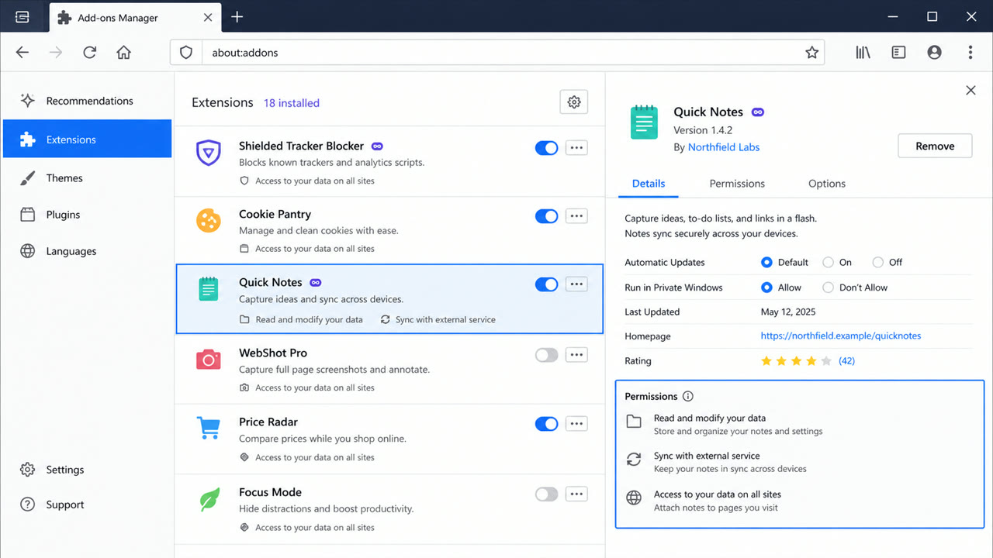Click the Cookie Pantry cookie icon
The image size is (993, 558).
click(x=208, y=221)
